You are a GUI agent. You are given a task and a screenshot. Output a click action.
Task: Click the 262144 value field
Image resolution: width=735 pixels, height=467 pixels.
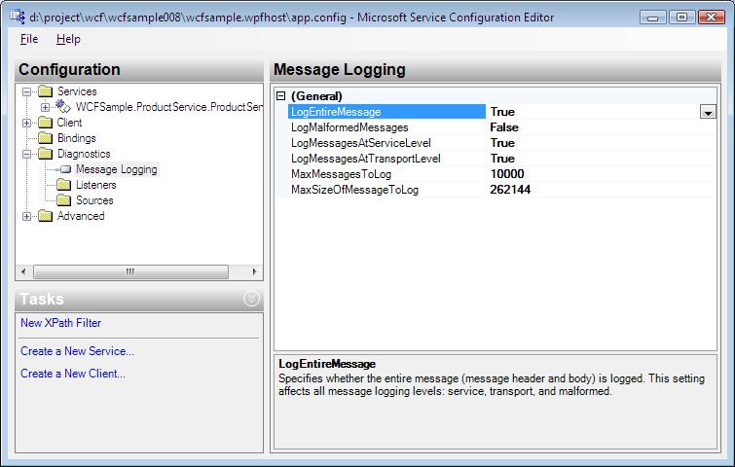pyautogui.click(x=602, y=190)
